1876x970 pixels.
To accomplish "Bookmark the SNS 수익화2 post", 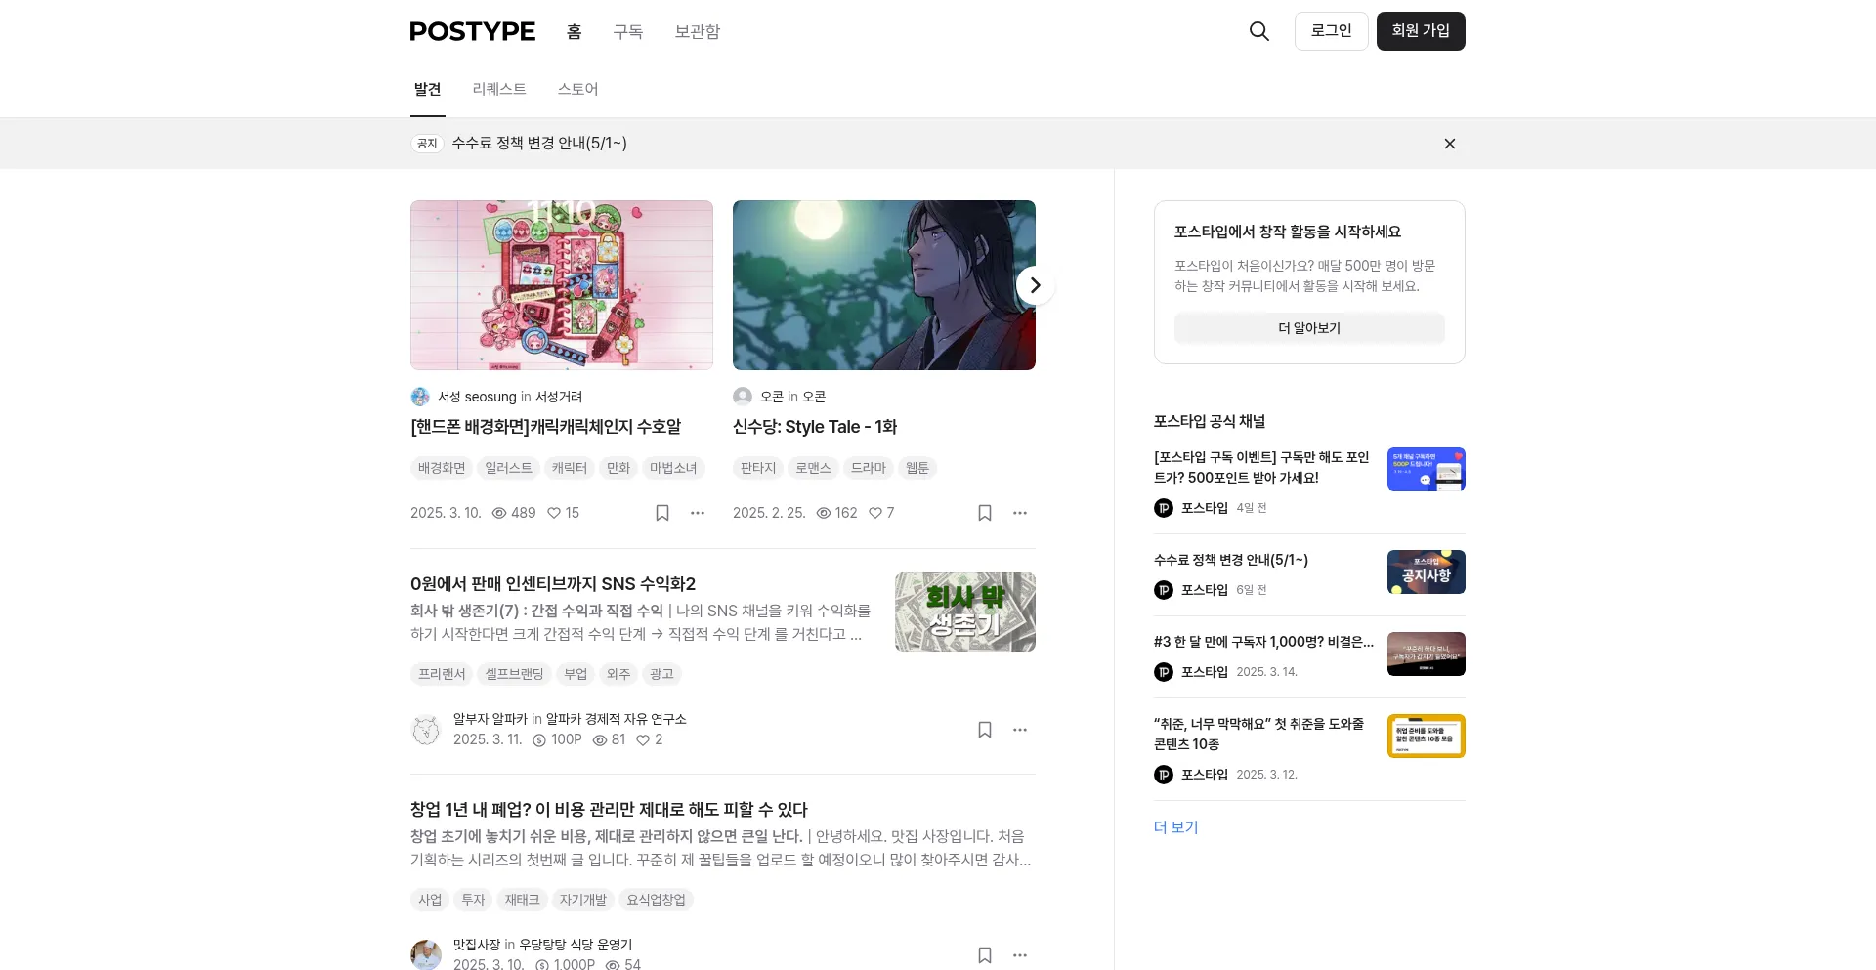I will tap(985, 730).
